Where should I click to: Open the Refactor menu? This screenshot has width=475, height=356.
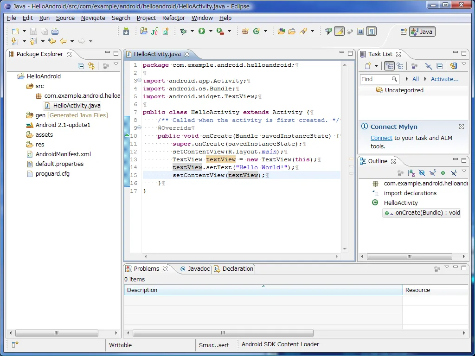point(173,18)
